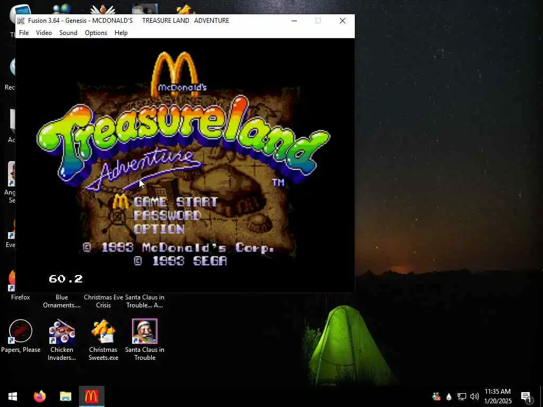
Task: Click the water drop tray icon
Action: 449,396
